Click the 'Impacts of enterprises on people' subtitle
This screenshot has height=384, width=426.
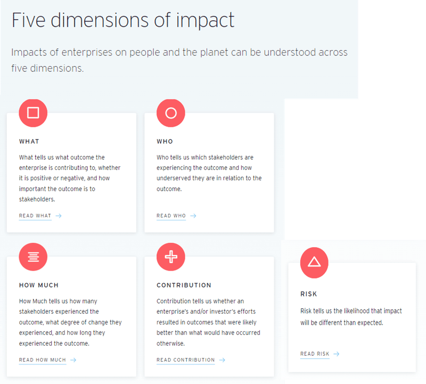179,60
